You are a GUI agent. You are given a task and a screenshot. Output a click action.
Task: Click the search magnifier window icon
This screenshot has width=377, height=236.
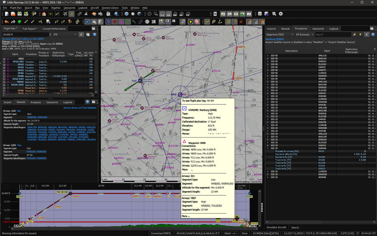pyautogui.click(x=230, y=14)
